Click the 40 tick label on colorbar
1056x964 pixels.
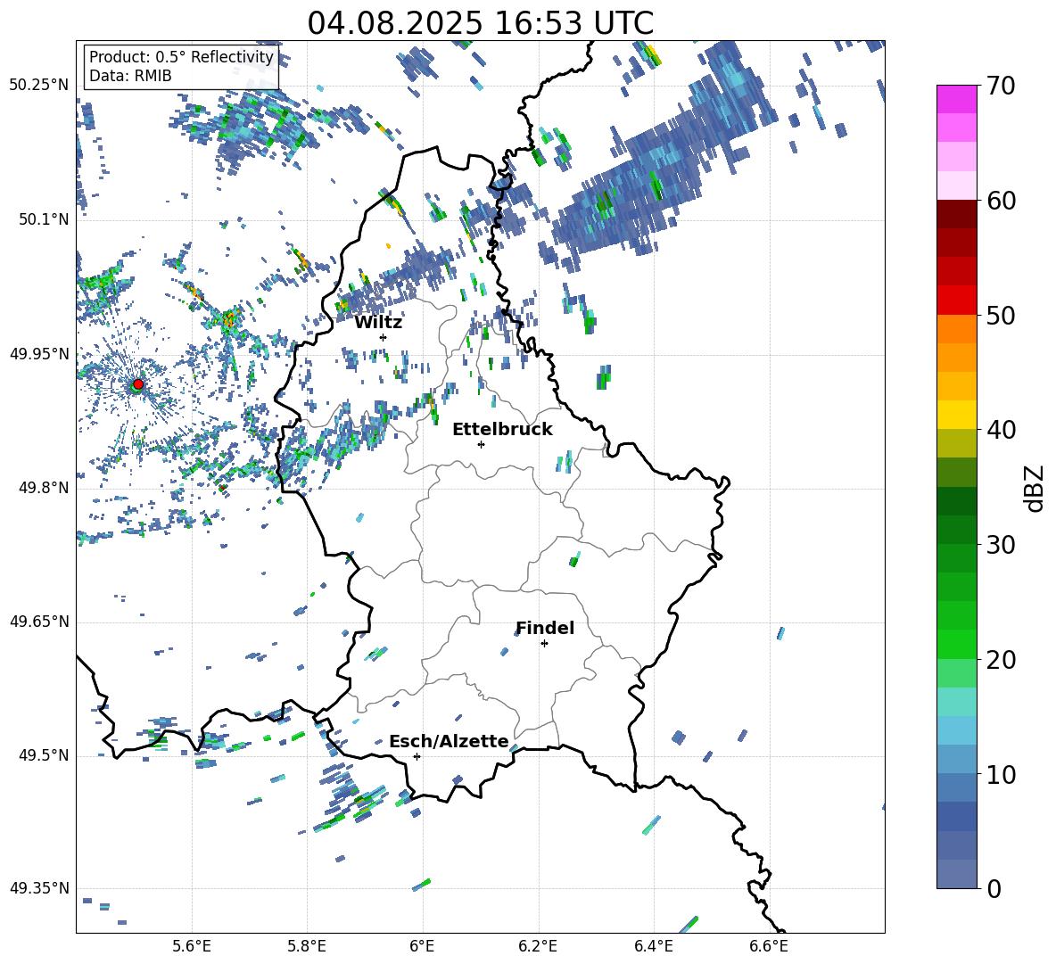[x=1001, y=430]
